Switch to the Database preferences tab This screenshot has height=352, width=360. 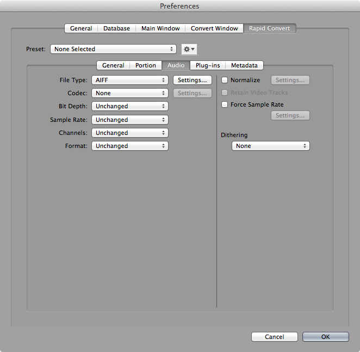tap(116, 28)
